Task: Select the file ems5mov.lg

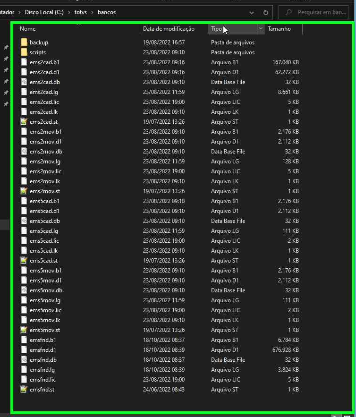Action: (x=45, y=300)
